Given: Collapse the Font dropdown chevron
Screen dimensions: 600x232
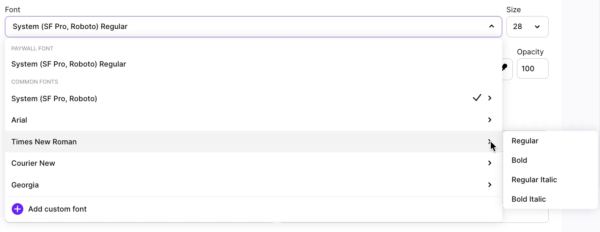Looking at the screenshot, I should [491, 26].
